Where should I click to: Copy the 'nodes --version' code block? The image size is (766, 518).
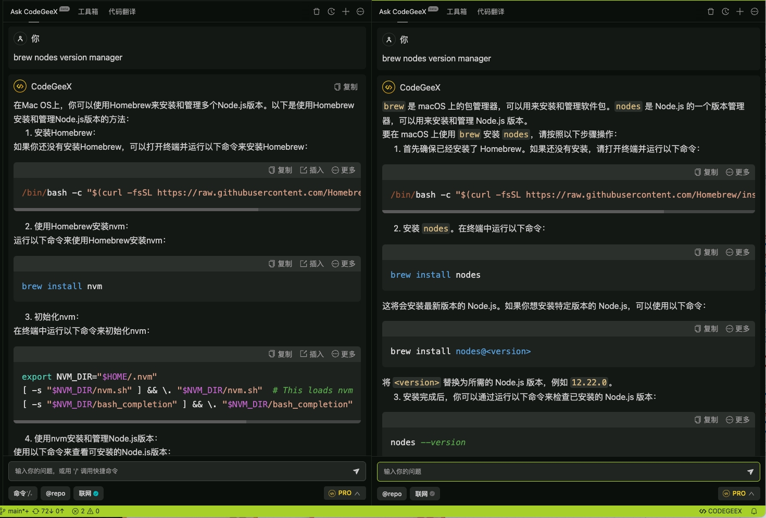tap(706, 420)
